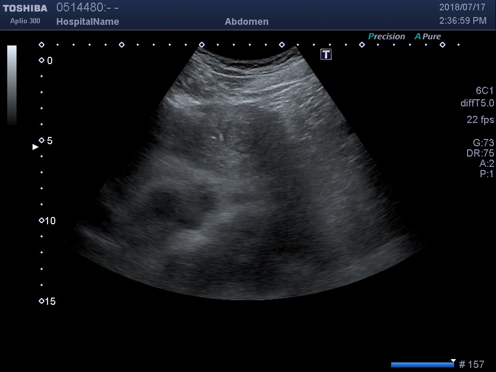Click the APure imaging label
This screenshot has height=372, width=496.
coord(428,36)
